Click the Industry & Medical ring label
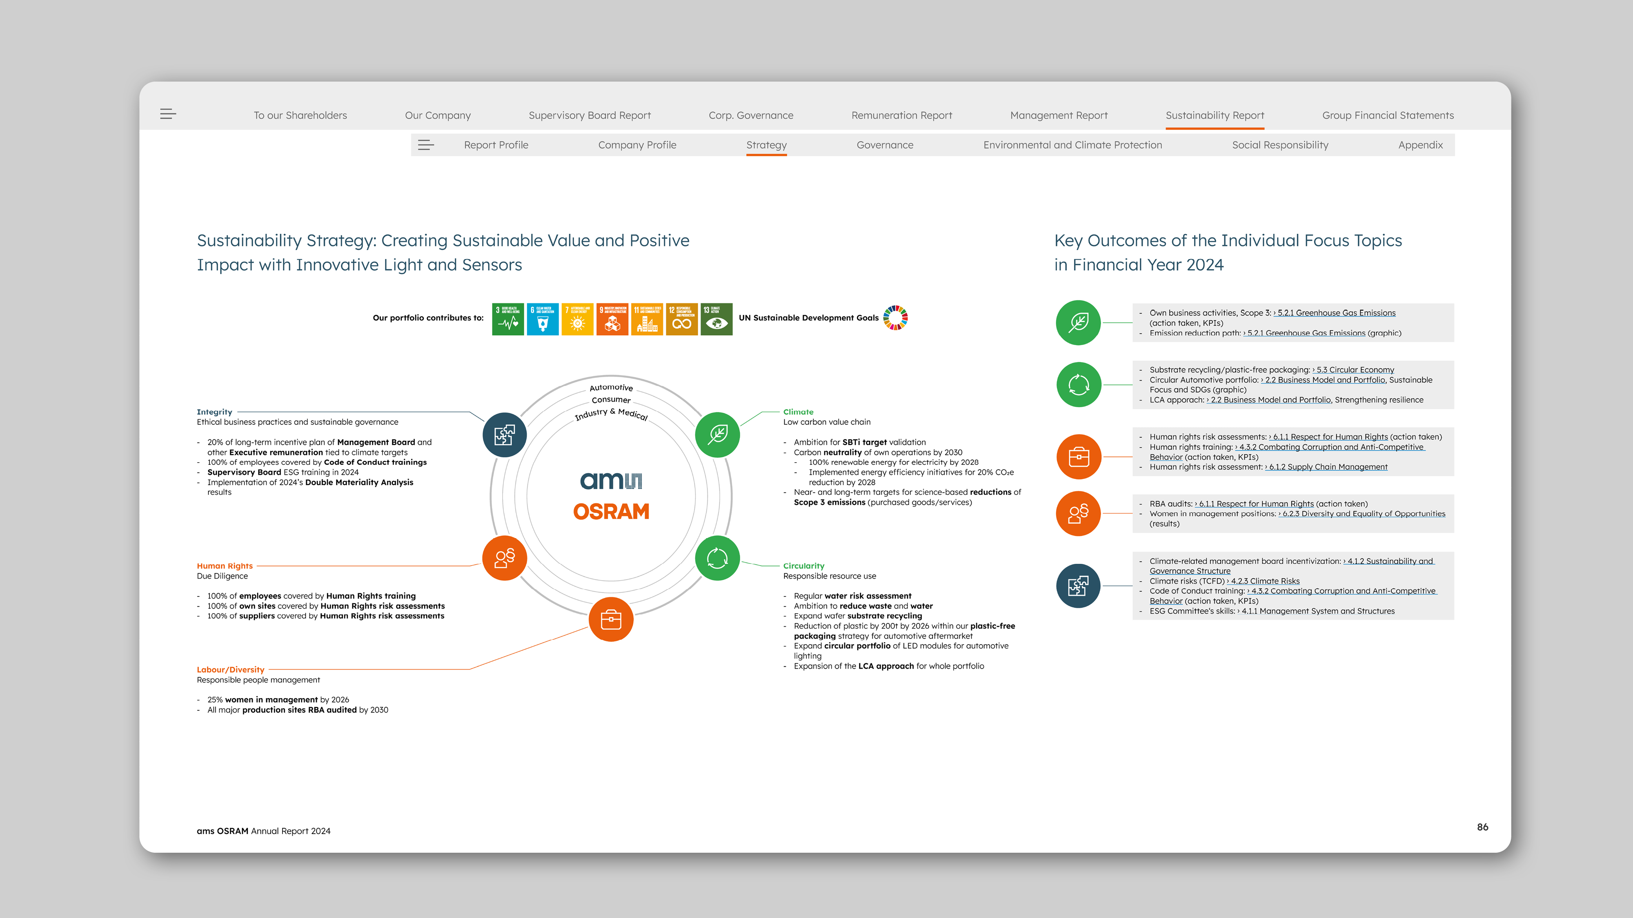The width and height of the screenshot is (1633, 918). tap(611, 415)
